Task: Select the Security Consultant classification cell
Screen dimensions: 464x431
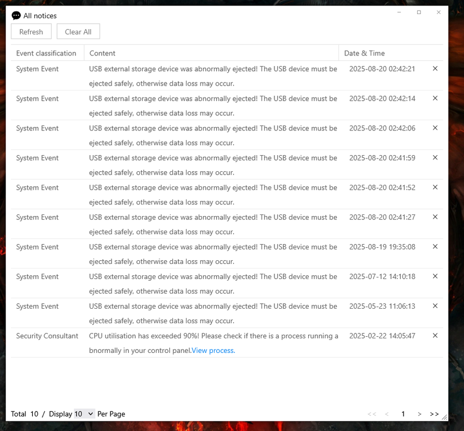Action: coord(47,336)
